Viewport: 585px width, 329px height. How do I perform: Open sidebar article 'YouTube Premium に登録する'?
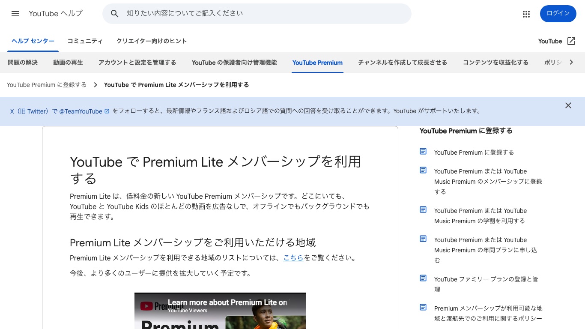point(474,153)
